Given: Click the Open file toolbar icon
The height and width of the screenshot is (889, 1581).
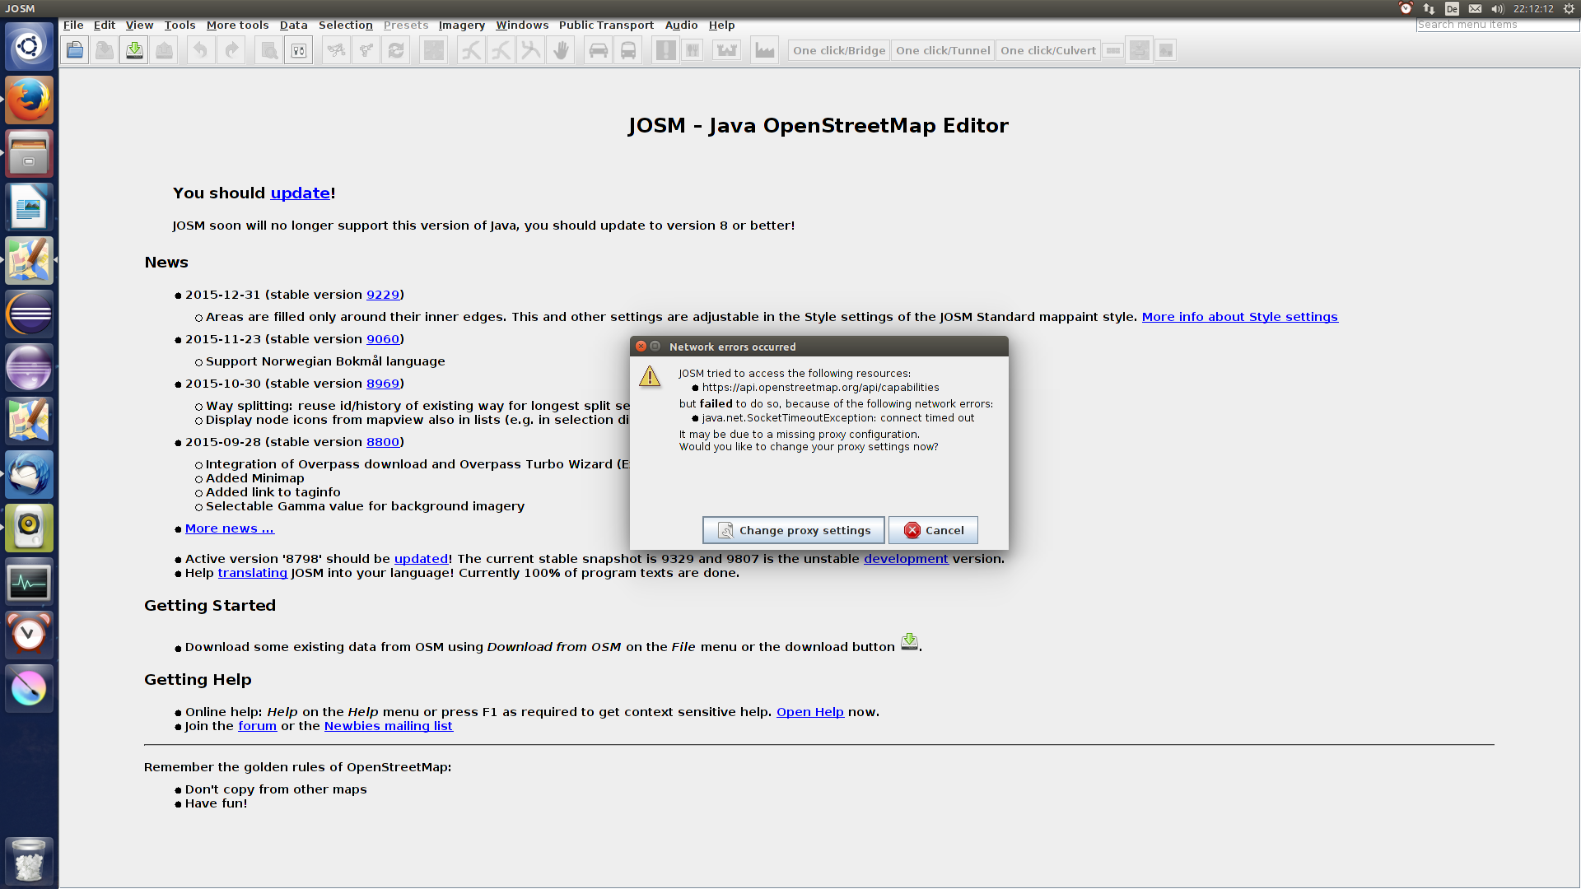Looking at the screenshot, I should 75,50.
